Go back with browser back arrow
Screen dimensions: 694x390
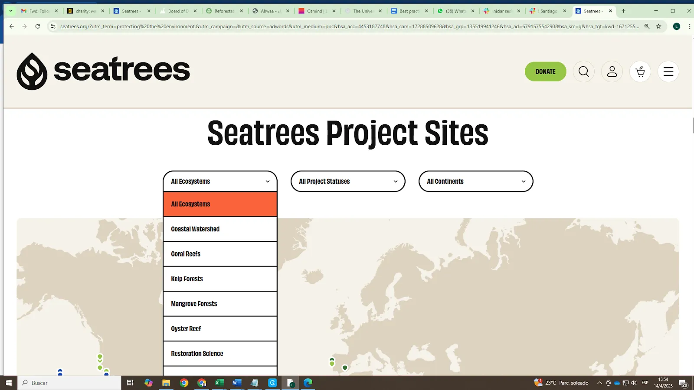(x=12, y=26)
